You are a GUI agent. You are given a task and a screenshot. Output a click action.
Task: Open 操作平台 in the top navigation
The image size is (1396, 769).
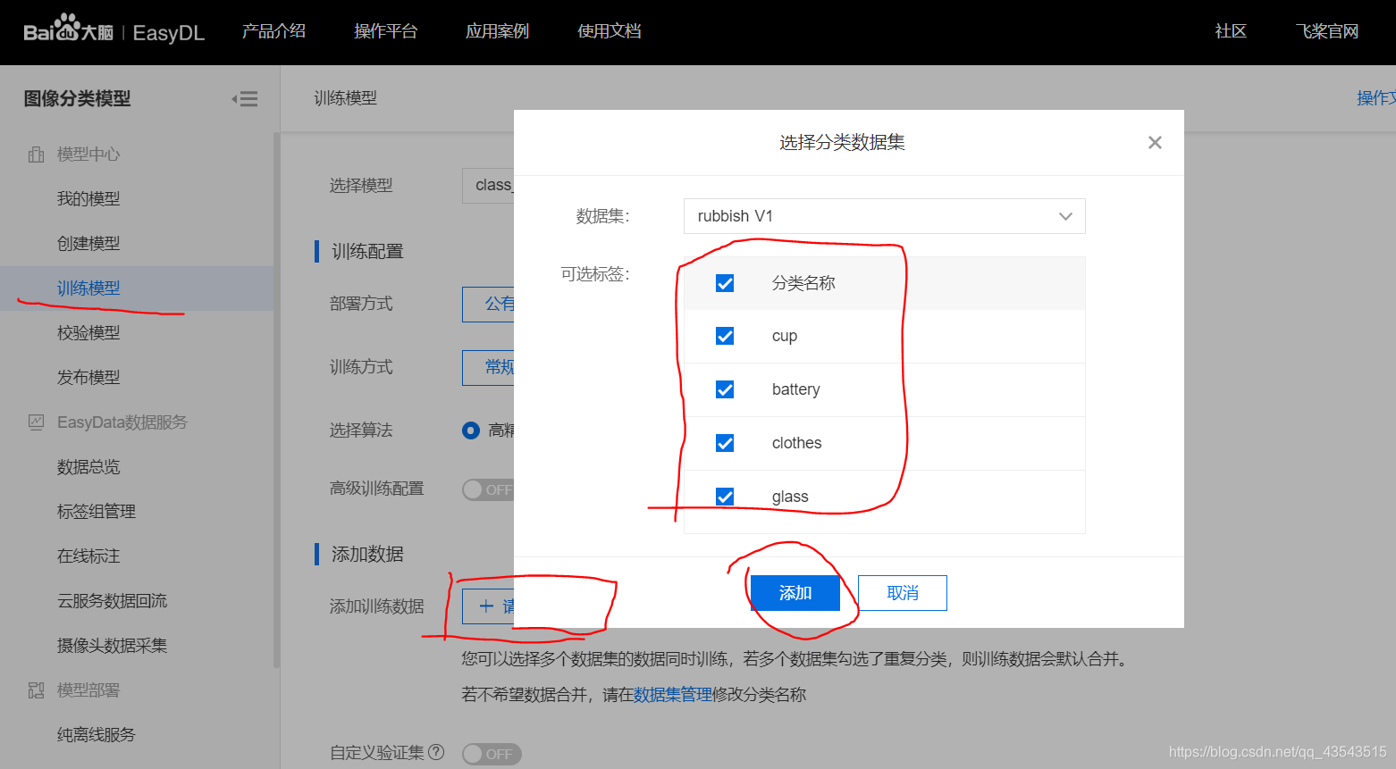(x=385, y=31)
